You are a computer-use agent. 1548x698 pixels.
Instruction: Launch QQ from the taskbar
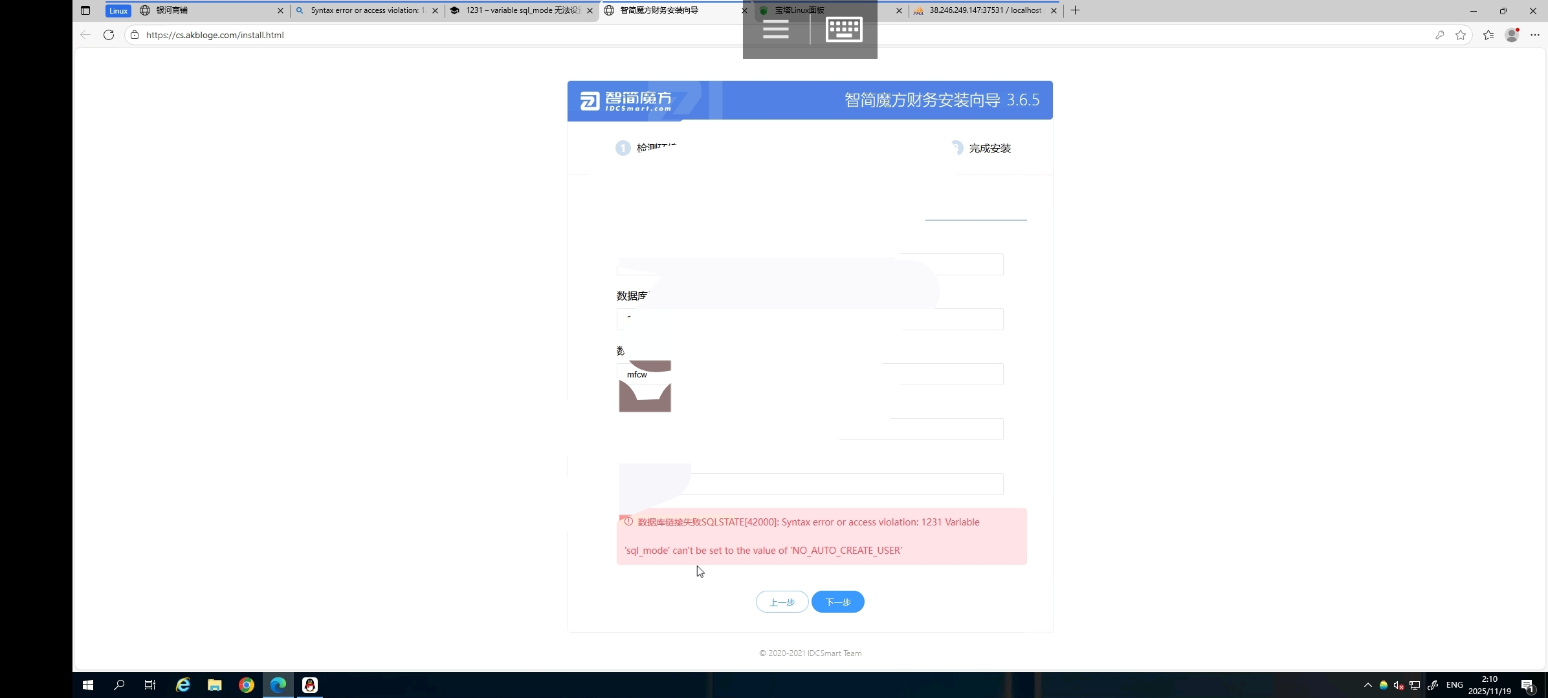click(309, 685)
